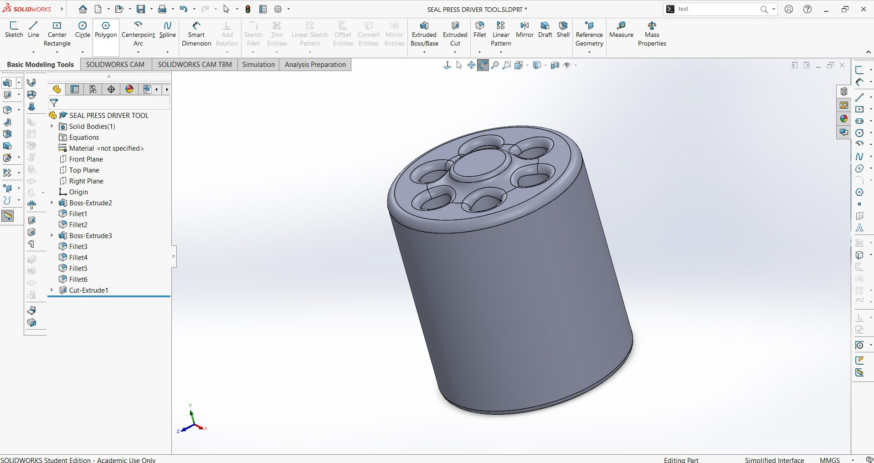
Task: Select Top Plane in the tree
Action: pyautogui.click(x=84, y=170)
